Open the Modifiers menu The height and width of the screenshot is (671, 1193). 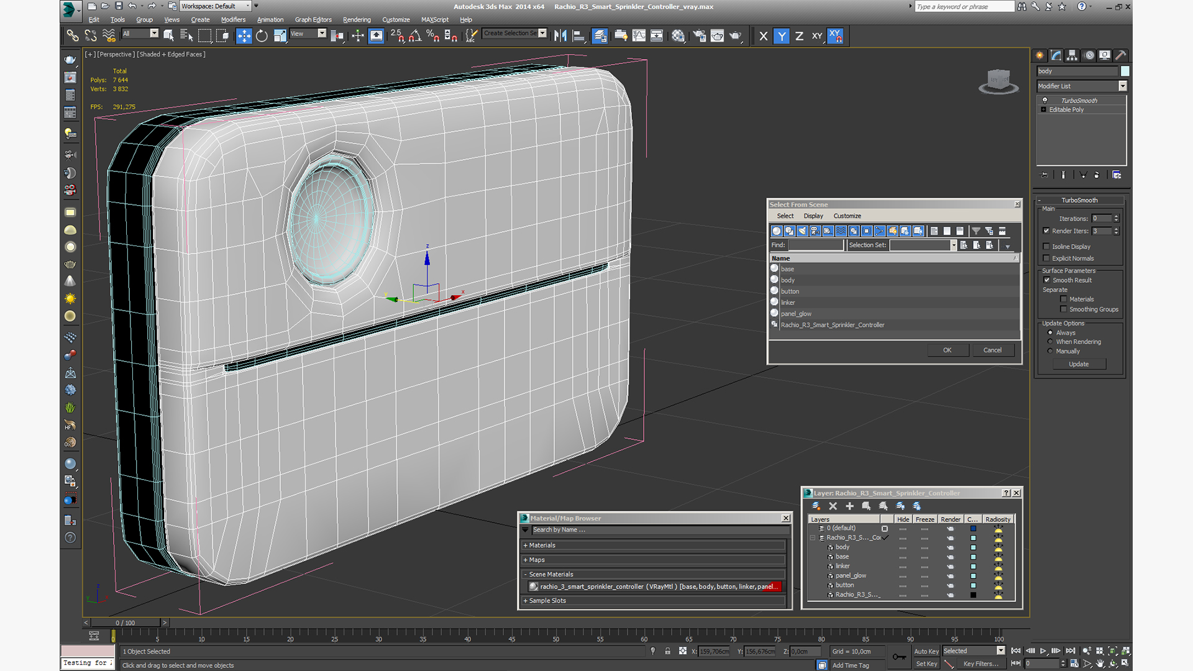(x=233, y=19)
